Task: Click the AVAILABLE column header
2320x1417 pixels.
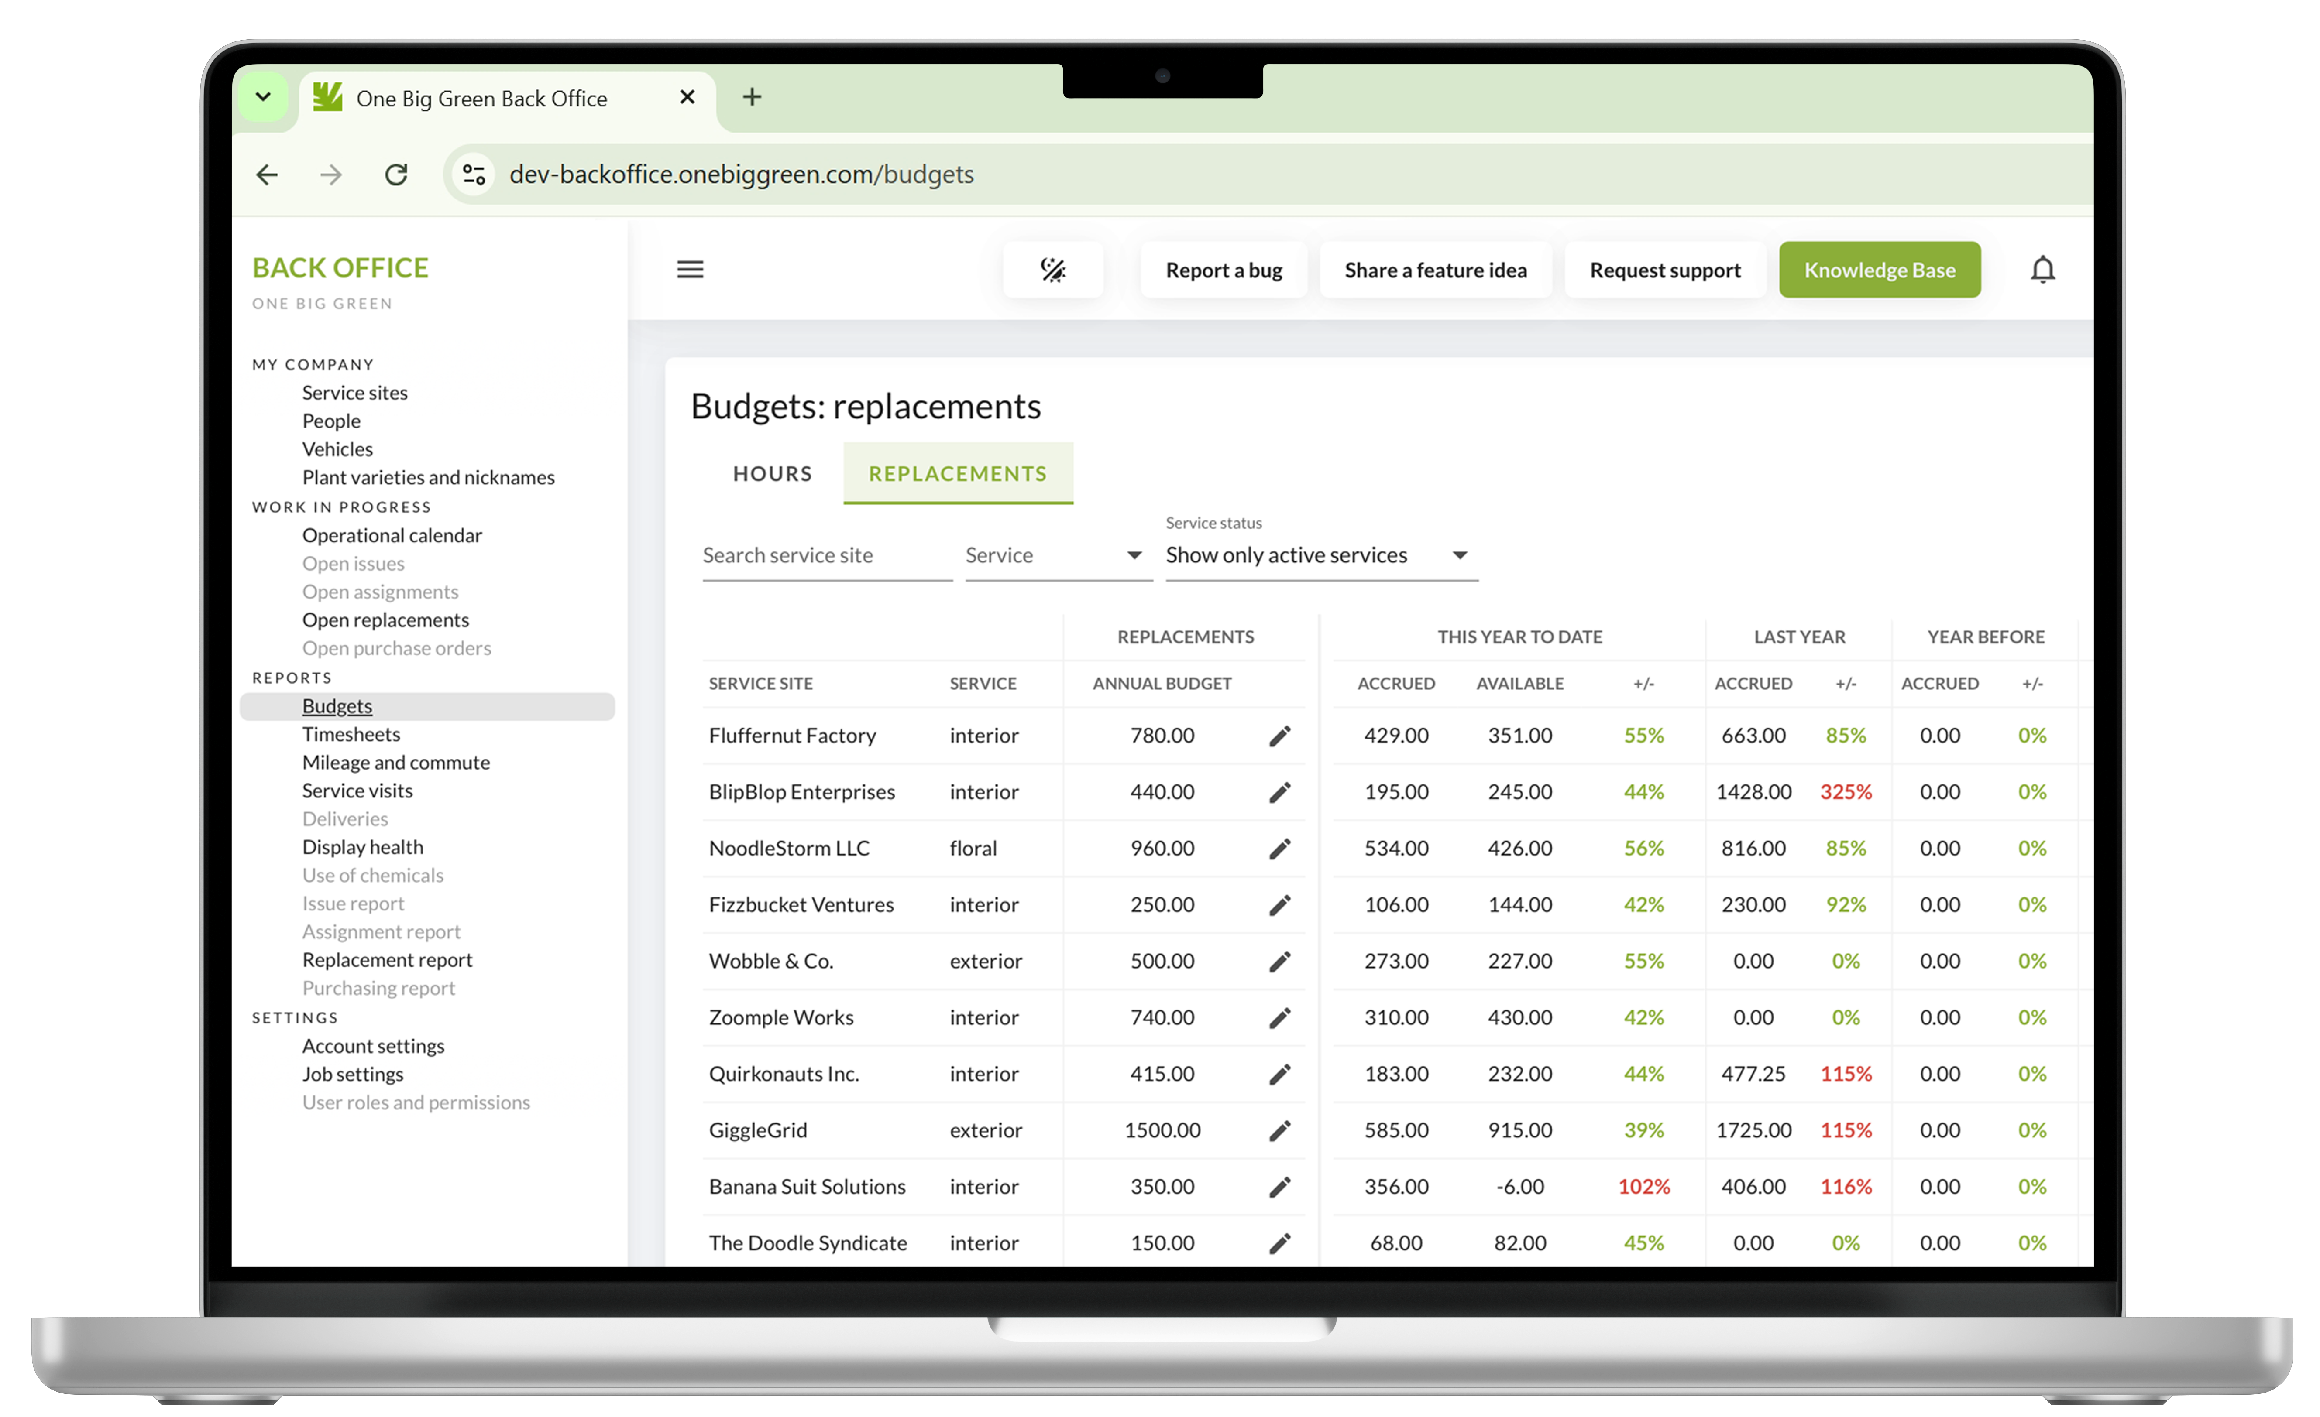Action: [x=1519, y=684]
